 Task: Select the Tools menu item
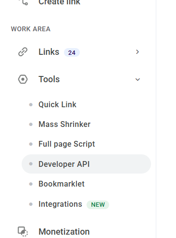coord(49,79)
